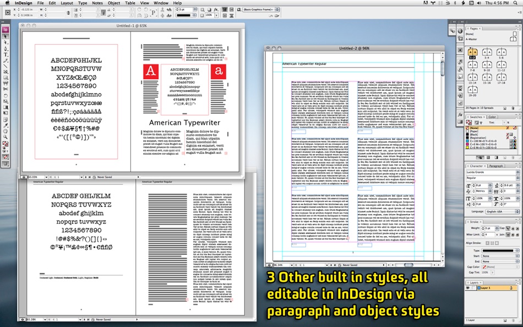Open font style dropdown Regular

[x=517, y=178]
